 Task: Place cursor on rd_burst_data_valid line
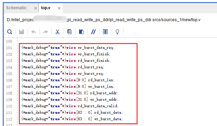[x=70, y=106]
